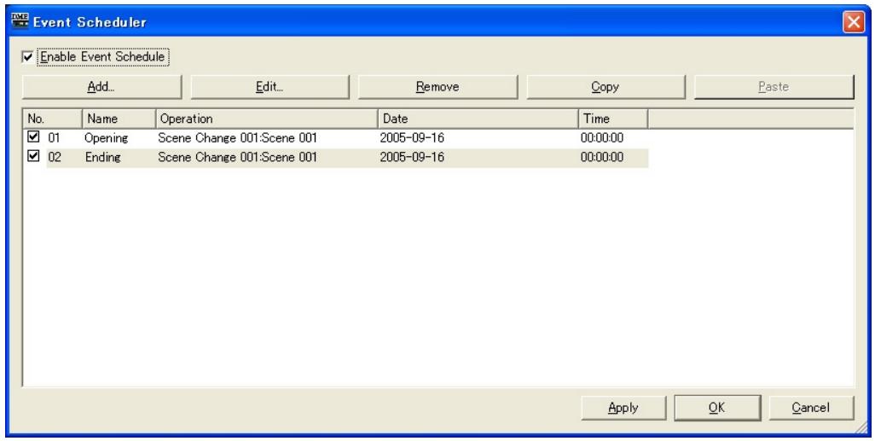
Task: Click the Paste button
Action: click(774, 87)
